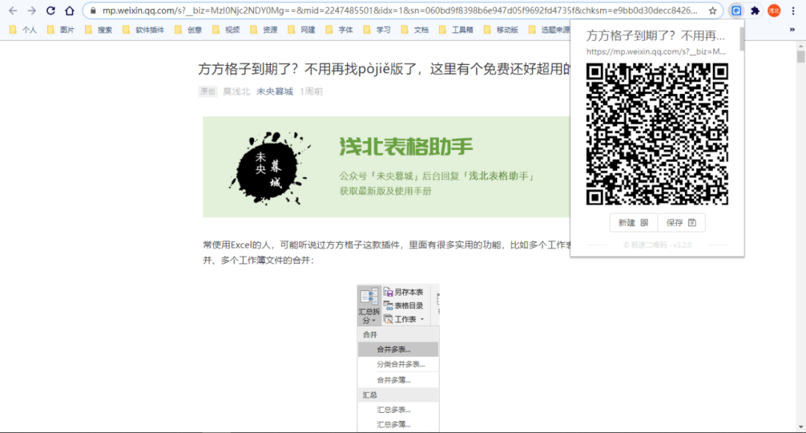Viewport: 806px width, 433px height.
Task: Click the 1周前 publish time
Action: click(x=311, y=92)
